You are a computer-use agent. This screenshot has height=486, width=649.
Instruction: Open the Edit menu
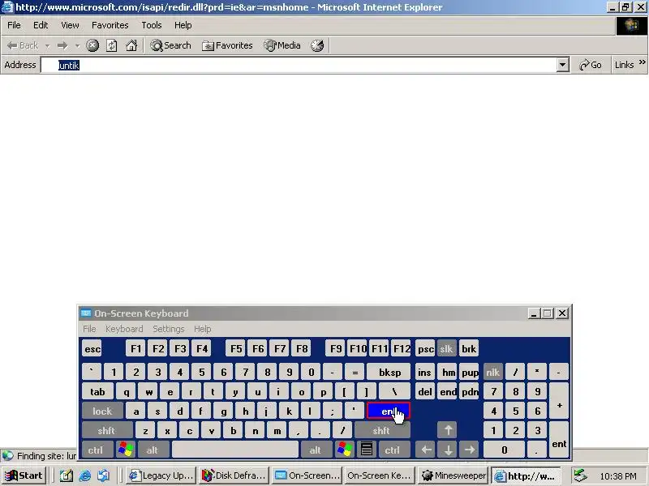pos(41,25)
